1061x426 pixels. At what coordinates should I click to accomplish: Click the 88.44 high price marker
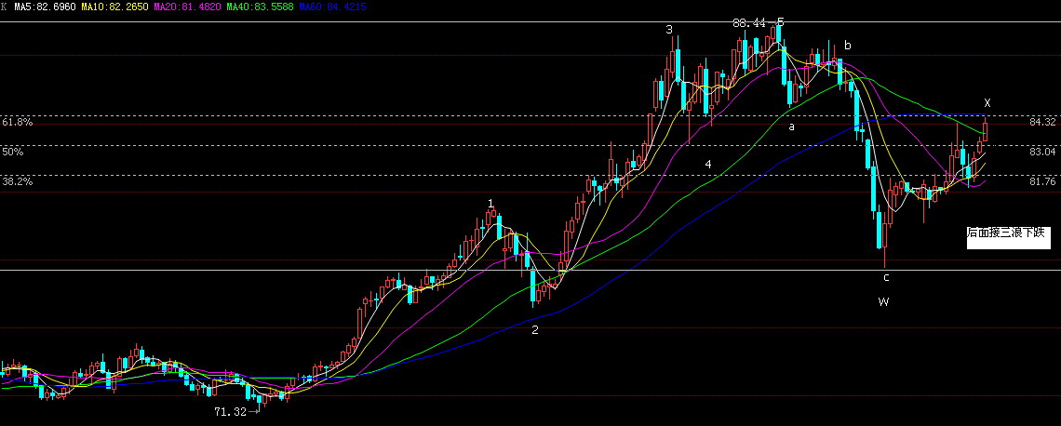pyautogui.click(x=748, y=22)
